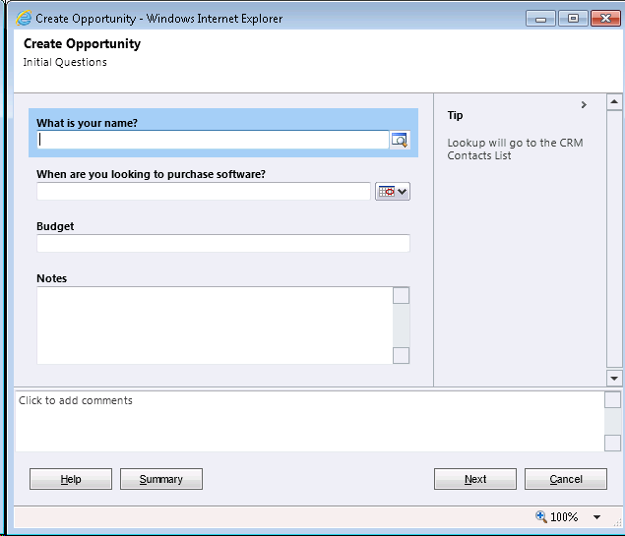The image size is (625, 536).
Task: Click the Help button
Action: [71, 479]
